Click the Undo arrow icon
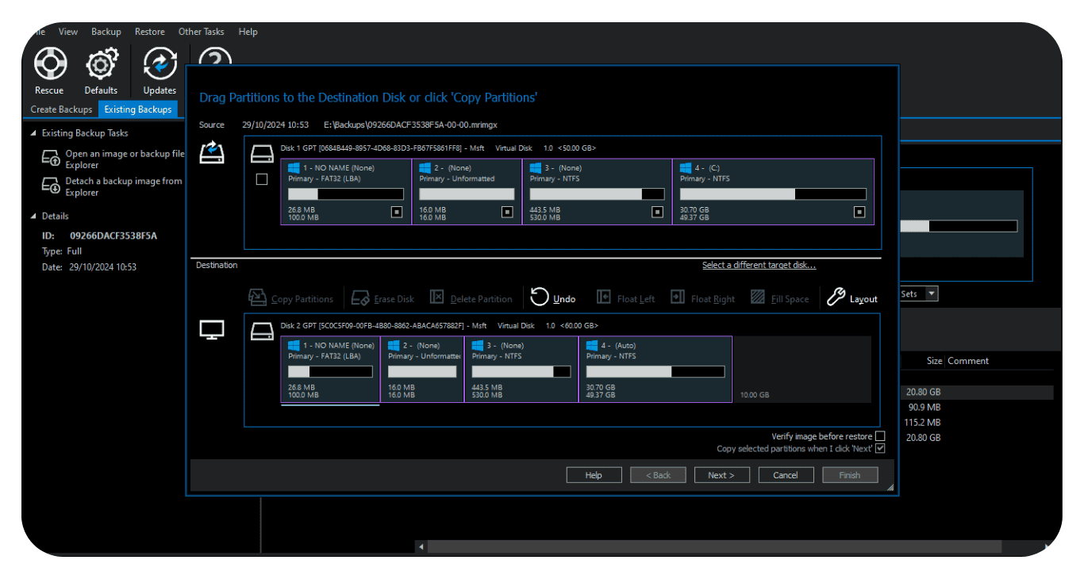This screenshot has height=579, width=1084. tap(540, 297)
